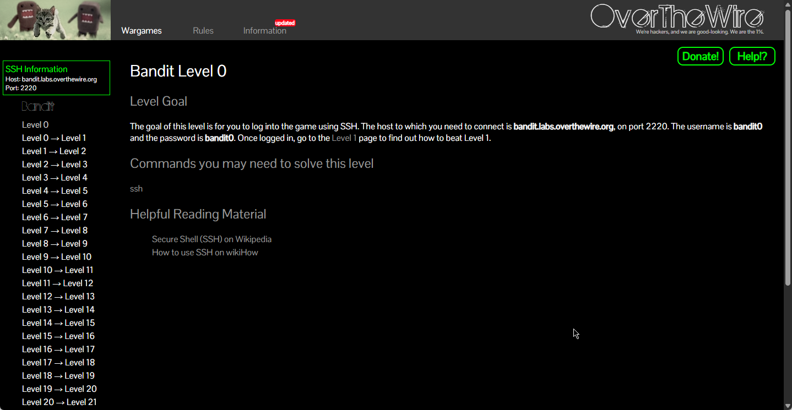Click Level 9 → Level 10
This screenshot has height=410, width=792.
(x=57, y=257)
